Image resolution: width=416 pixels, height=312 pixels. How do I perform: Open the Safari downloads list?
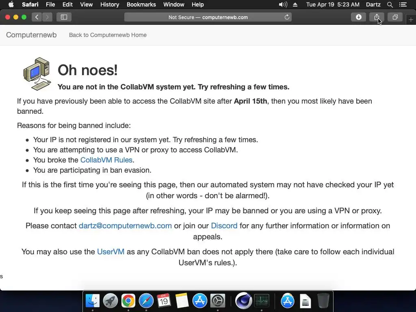(x=358, y=17)
